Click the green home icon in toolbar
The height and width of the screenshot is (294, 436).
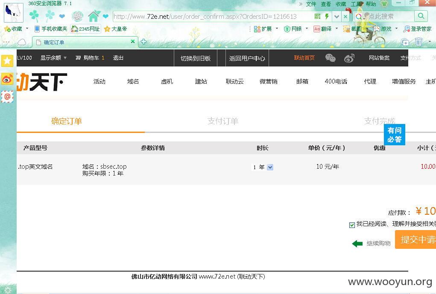[x=94, y=16]
